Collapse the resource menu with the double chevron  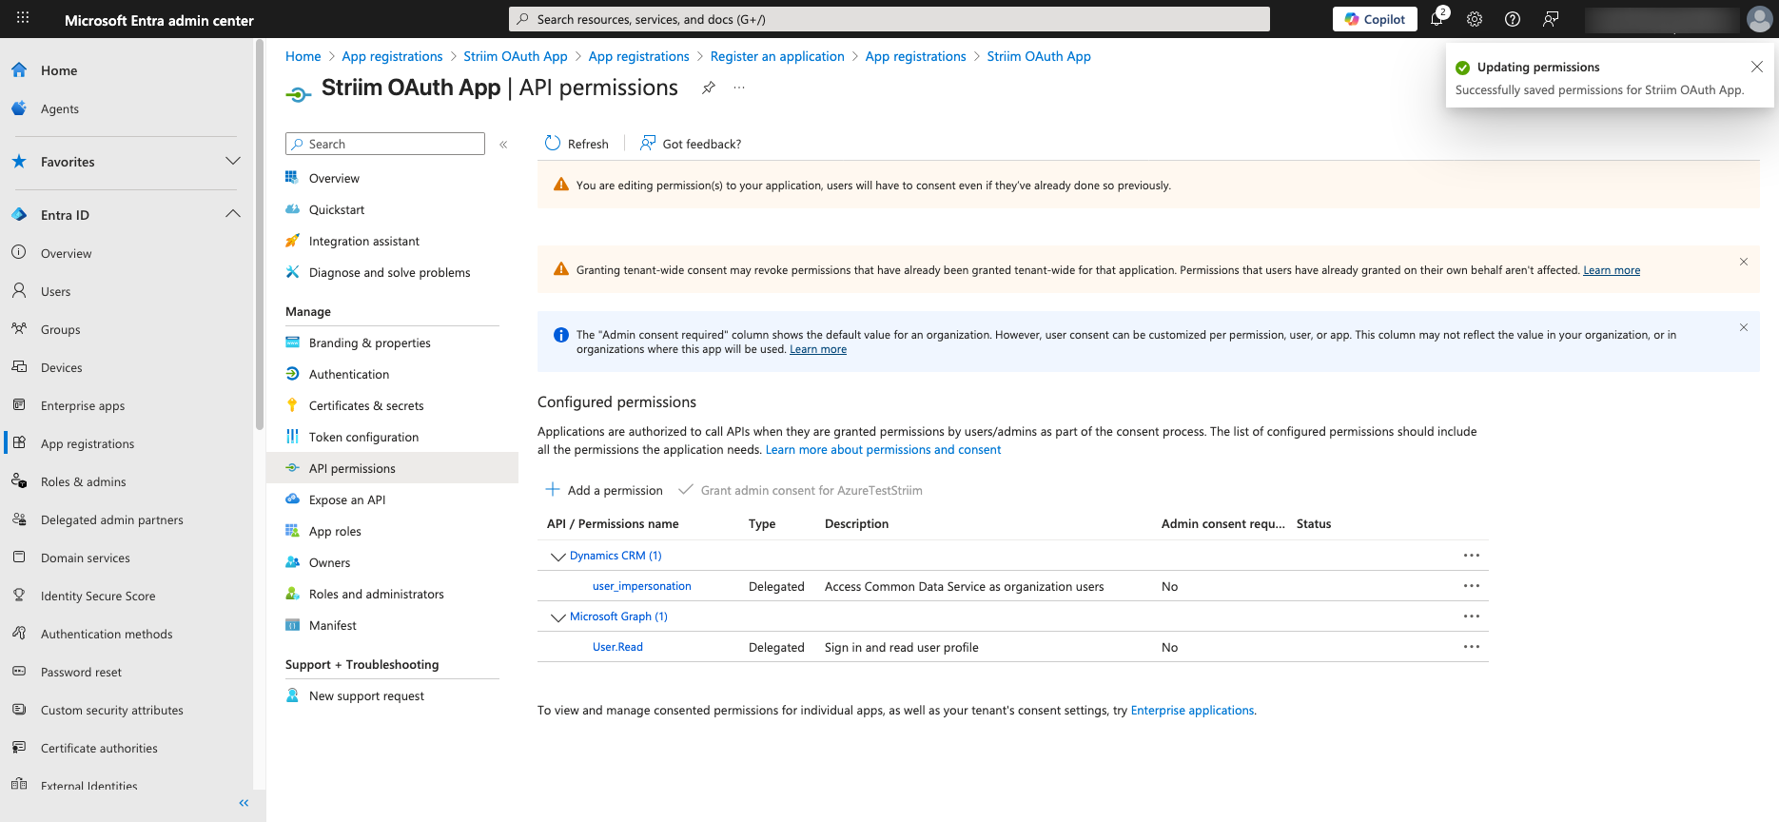coord(503,145)
